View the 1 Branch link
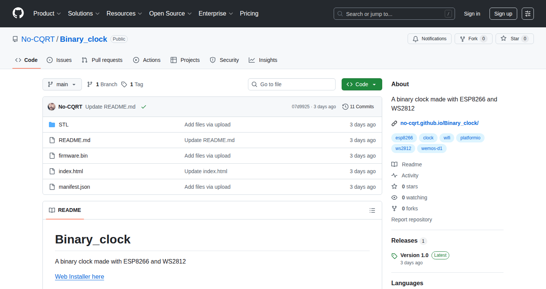Viewport: 546px width, 289px height. click(102, 84)
